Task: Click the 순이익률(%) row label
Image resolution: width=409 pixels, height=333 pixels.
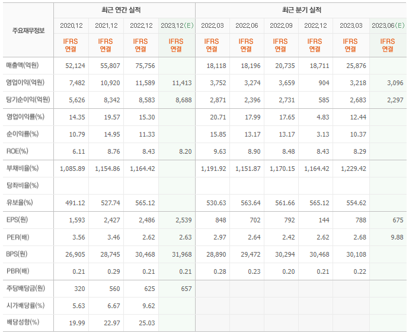Action: click(23, 134)
